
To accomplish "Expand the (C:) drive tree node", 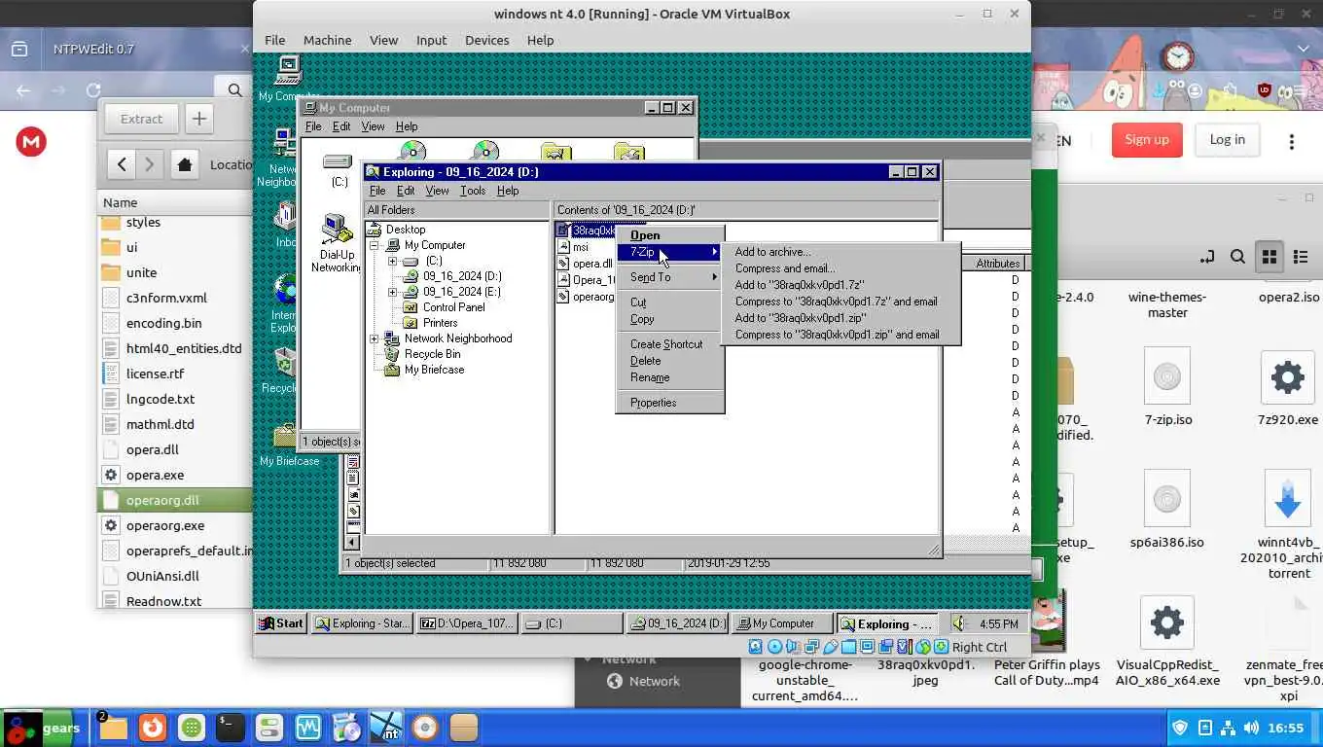I will click(x=392, y=261).
